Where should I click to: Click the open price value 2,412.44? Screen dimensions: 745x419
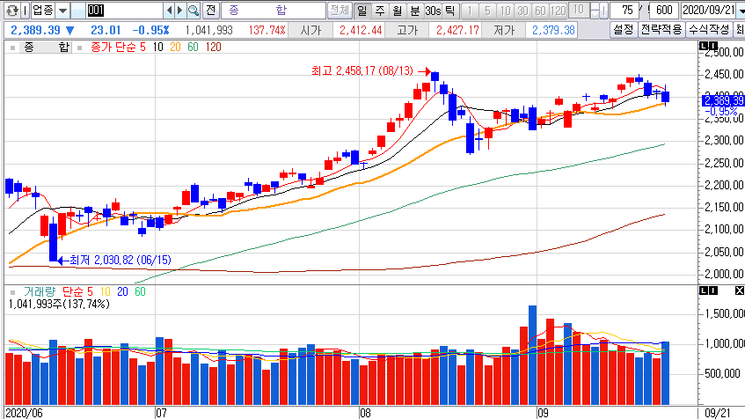[x=361, y=31]
